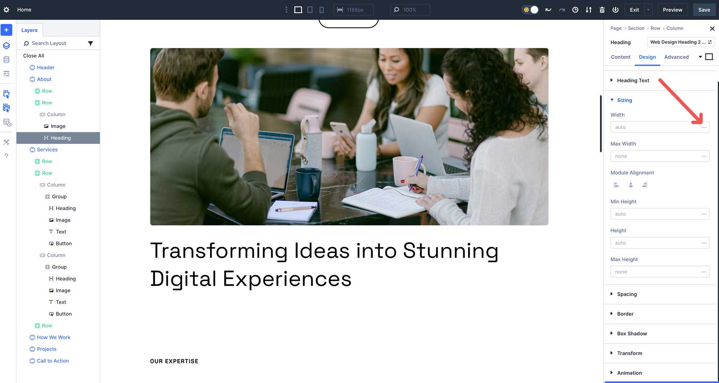Toggle the light/dark mode switch
This screenshot has height=383, width=719.
[530, 9]
